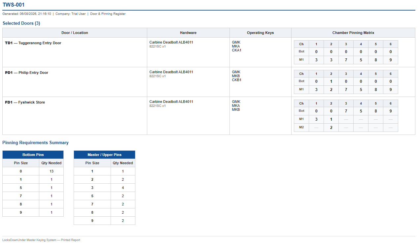Click quantity 4 in Master / Upper Pins table
This screenshot has height=246, width=419.
pyautogui.click(x=123, y=188)
